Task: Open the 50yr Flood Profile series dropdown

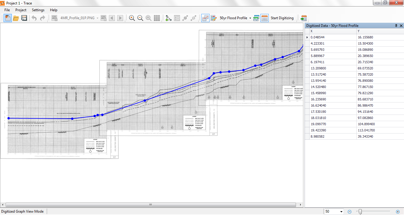Action: 250,18
